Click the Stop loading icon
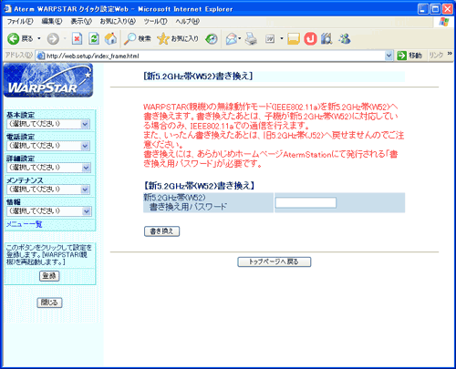456x369 pixels. tap(77, 39)
